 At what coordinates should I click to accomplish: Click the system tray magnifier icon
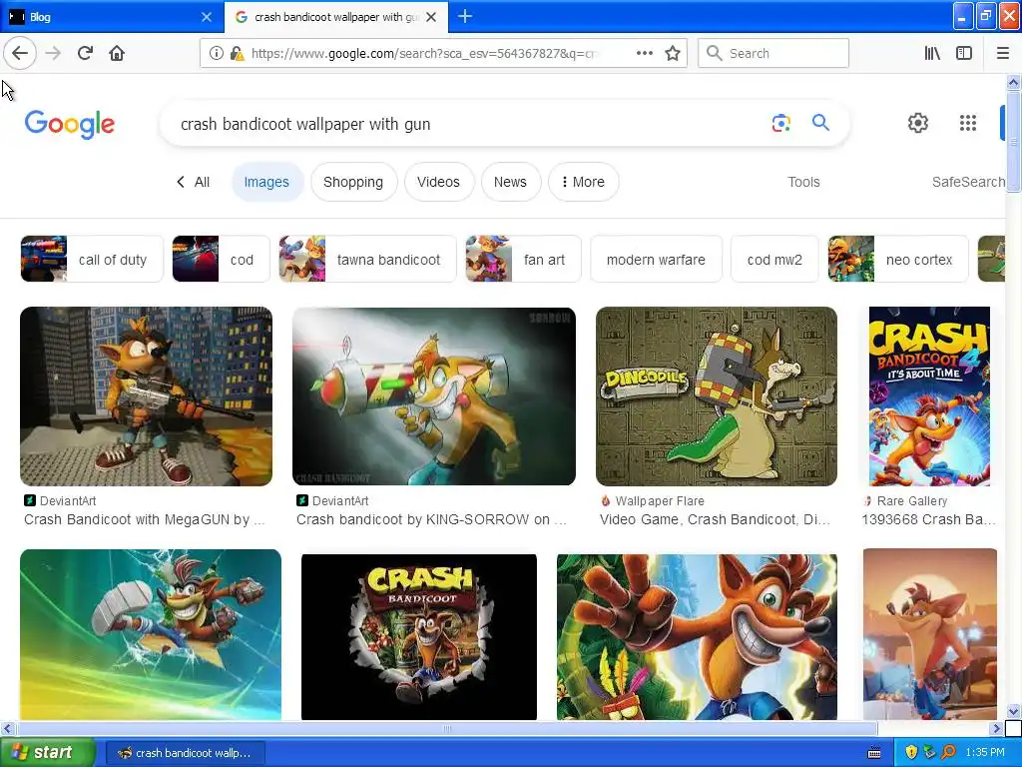tap(948, 753)
